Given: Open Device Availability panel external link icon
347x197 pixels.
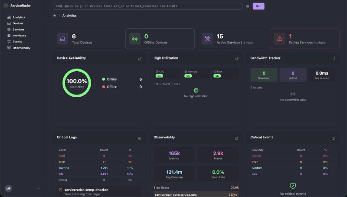Looking at the screenshot, I should point(140,59).
